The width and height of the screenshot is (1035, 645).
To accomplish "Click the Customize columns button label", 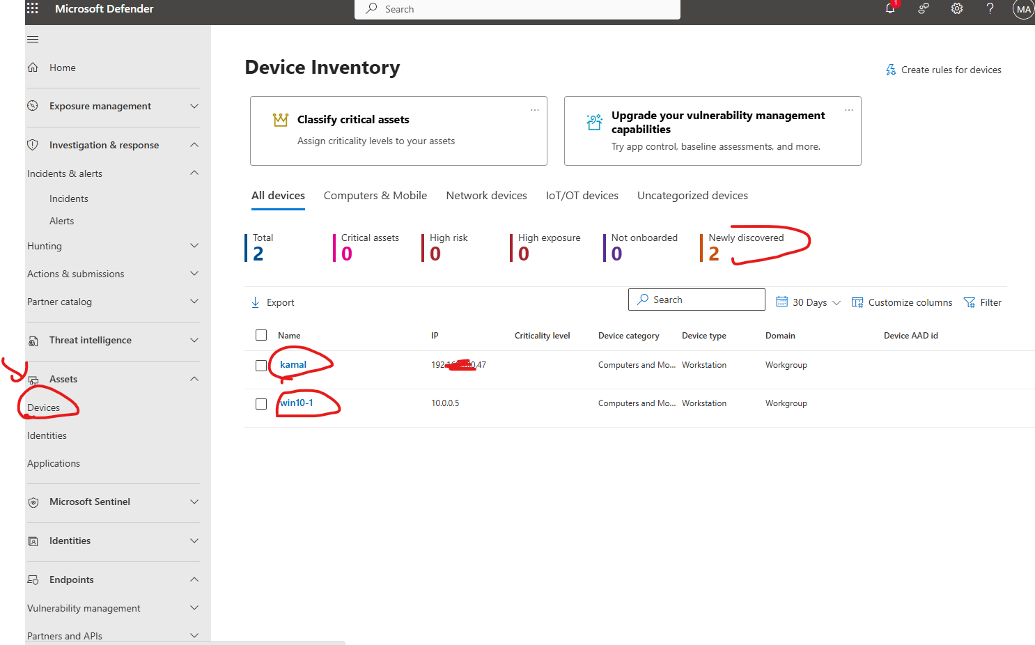I will pyautogui.click(x=910, y=302).
